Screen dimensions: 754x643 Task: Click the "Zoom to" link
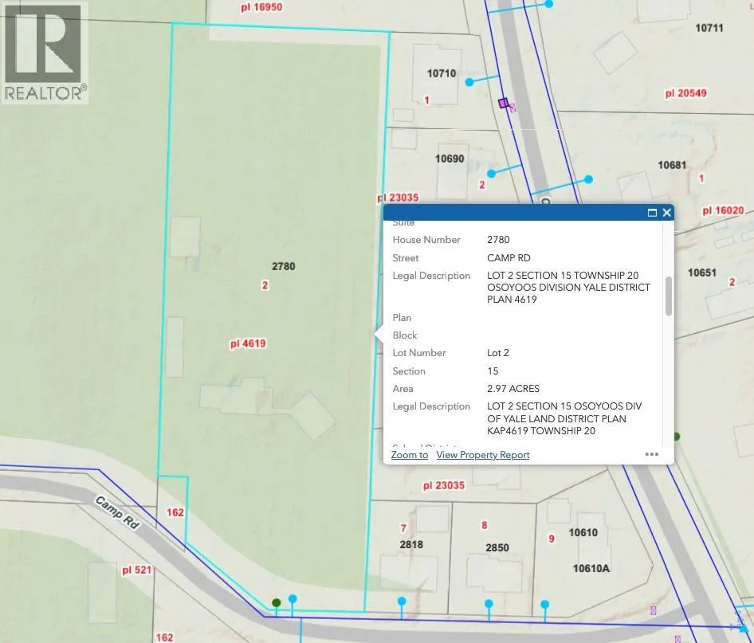[409, 455]
